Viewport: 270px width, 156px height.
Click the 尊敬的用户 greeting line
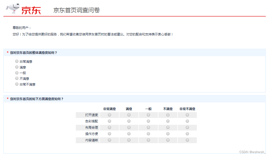22,28
